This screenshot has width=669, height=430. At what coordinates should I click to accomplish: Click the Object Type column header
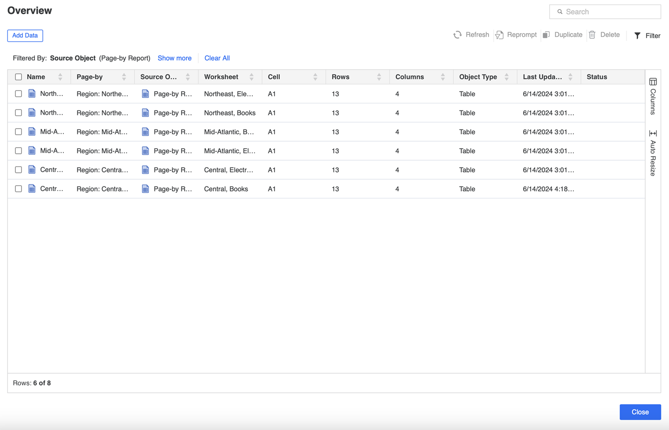[478, 77]
